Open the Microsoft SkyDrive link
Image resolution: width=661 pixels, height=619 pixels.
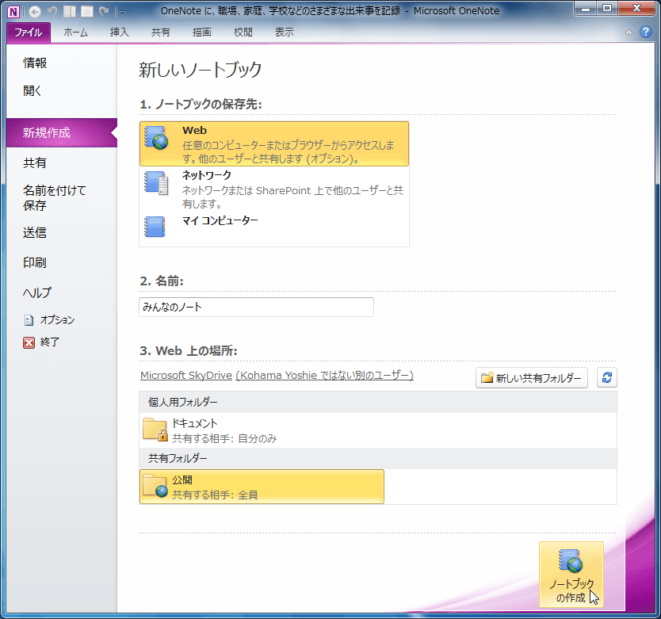click(186, 375)
